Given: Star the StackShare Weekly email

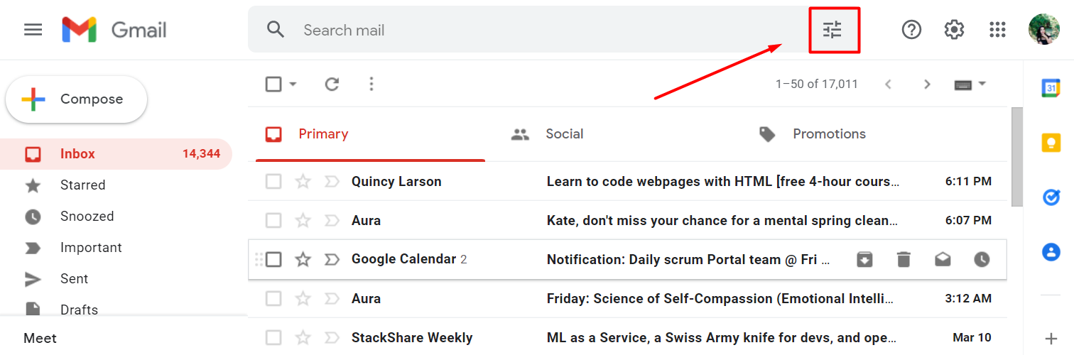Looking at the screenshot, I should (x=303, y=338).
